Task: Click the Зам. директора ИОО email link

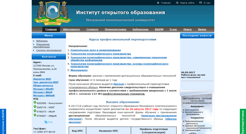Action: (46, 82)
